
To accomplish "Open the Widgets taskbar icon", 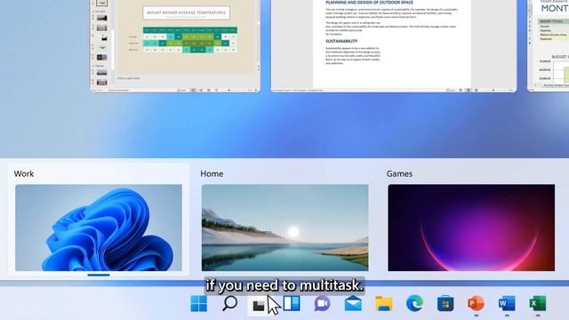I will (292, 303).
